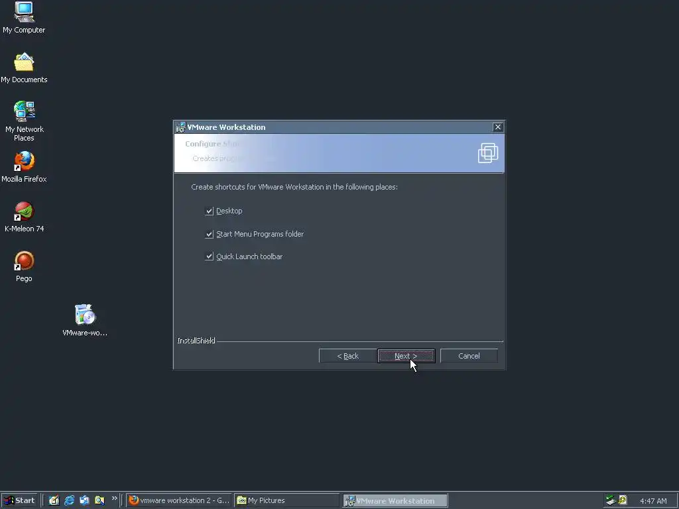Viewport: 679px width, 509px height.
Task: Select the Pego desktop shortcut
Action: [24, 266]
